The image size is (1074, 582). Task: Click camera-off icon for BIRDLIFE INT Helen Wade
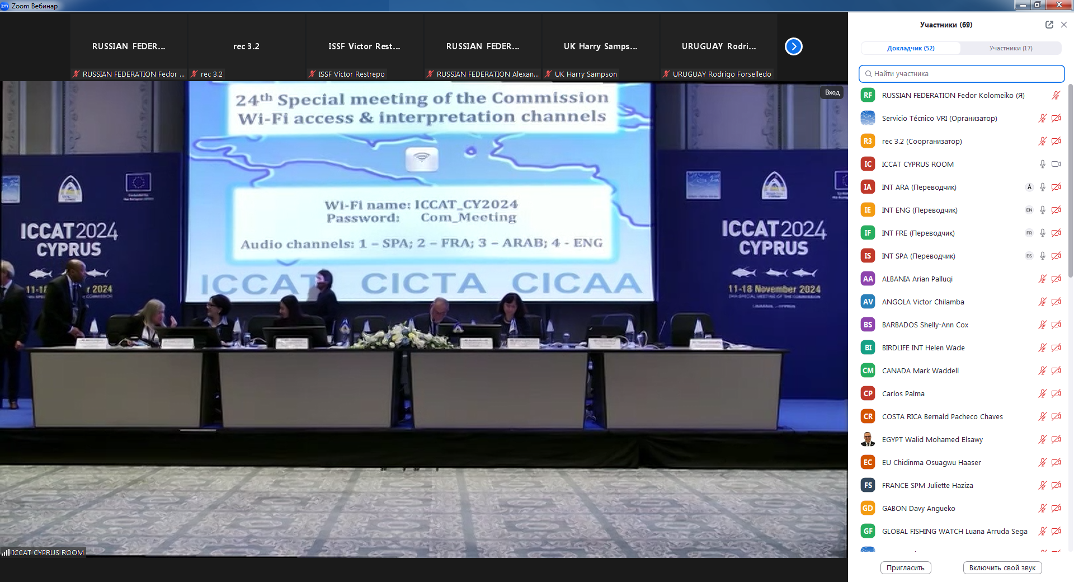click(x=1056, y=348)
